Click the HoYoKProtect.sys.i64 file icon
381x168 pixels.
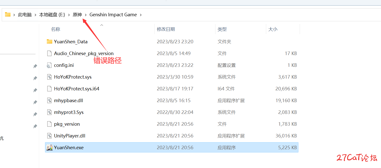coord(50,89)
